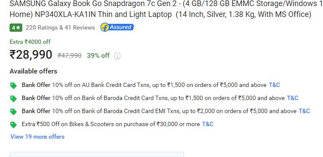Click the price info circle icon
323x157 pixels.
click(x=117, y=56)
